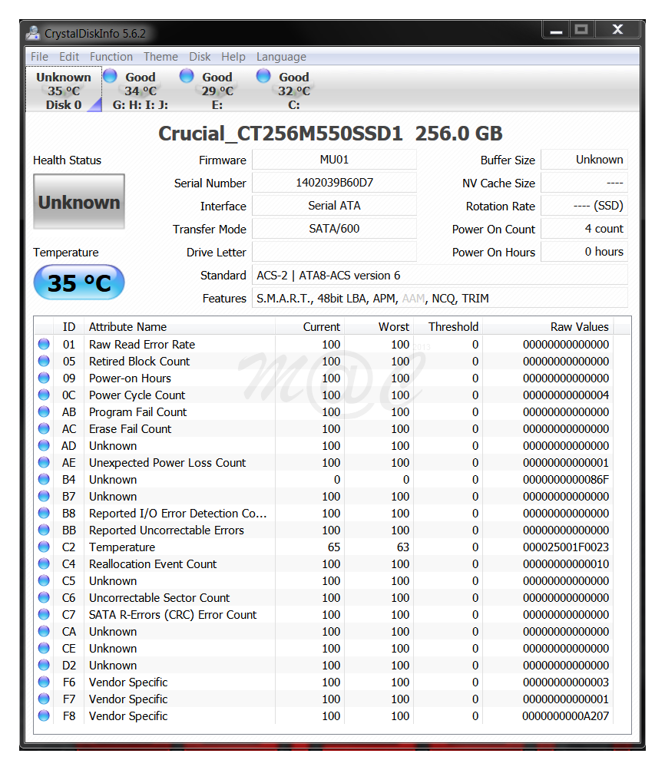Click status icon of Raw Read Error Rate row

pyautogui.click(x=44, y=344)
